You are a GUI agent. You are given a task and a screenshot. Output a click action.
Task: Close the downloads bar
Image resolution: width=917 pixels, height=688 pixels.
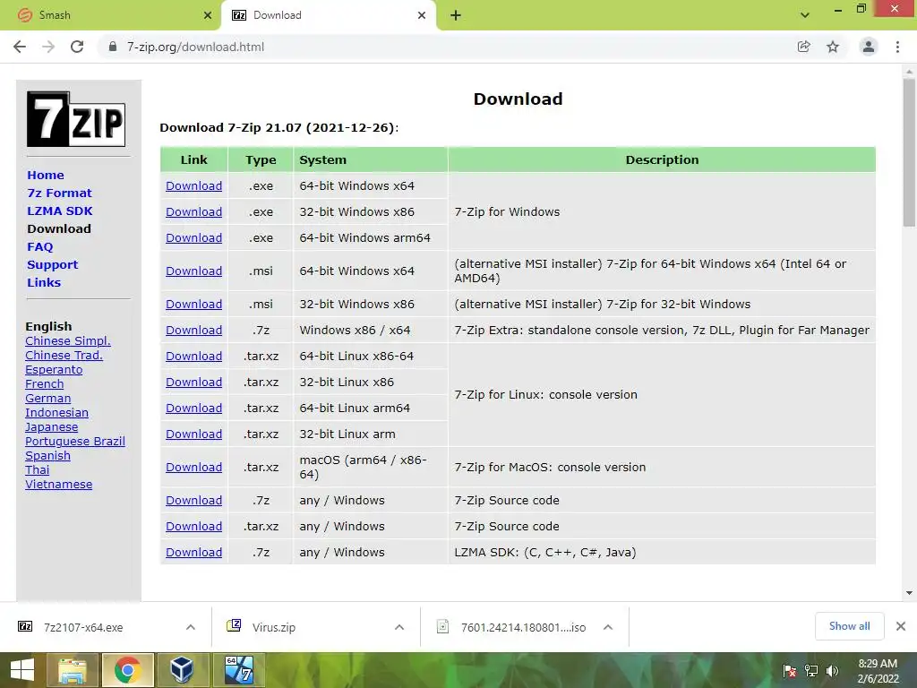point(901,626)
